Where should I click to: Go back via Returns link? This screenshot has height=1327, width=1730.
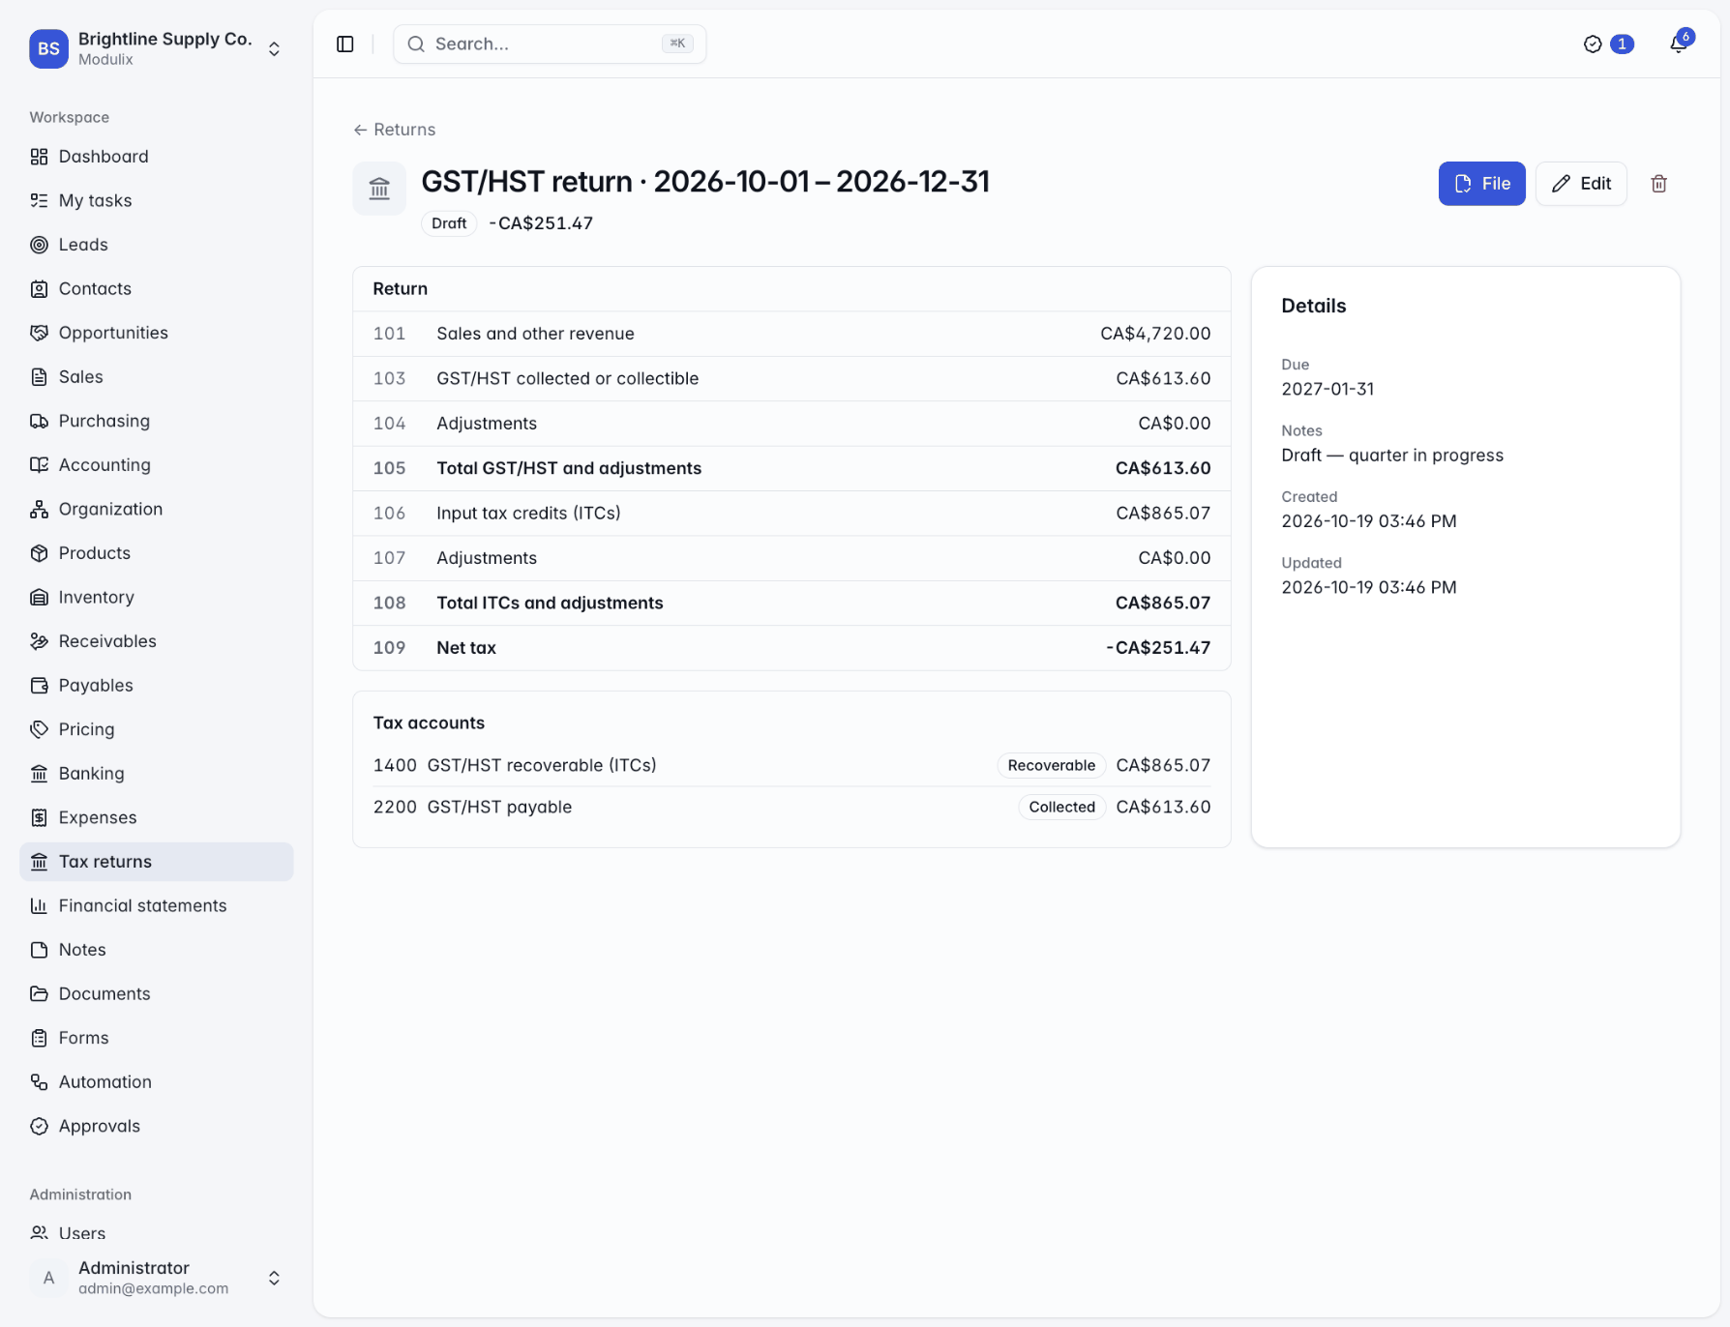[x=395, y=130]
